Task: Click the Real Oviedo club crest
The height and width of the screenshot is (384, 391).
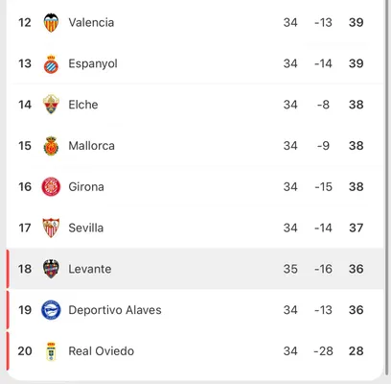Action: click(x=51, y=351)
